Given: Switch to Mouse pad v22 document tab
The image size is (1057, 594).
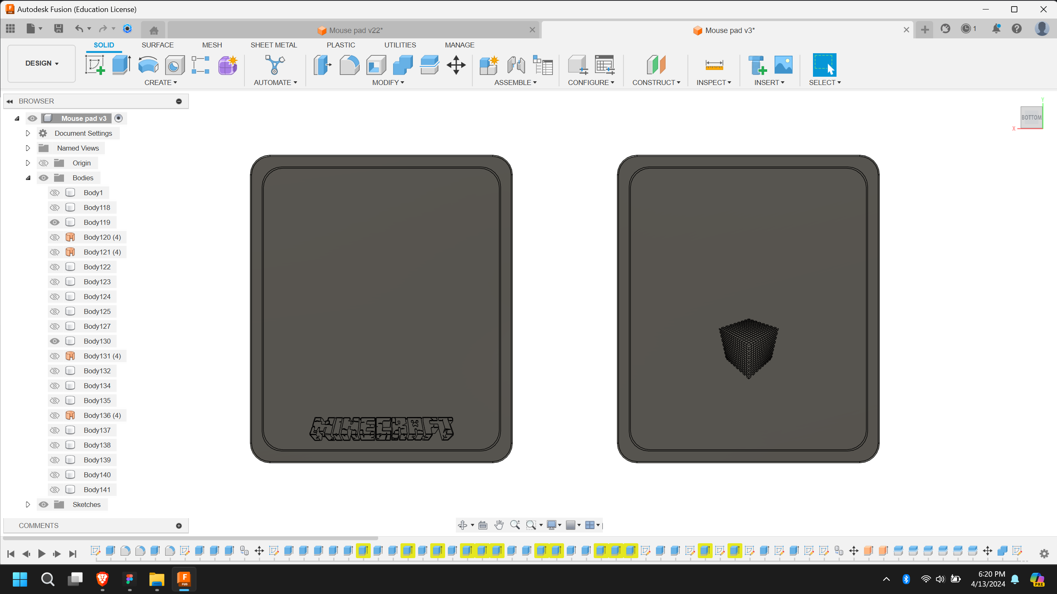Looking at the screenshot, I should coord(353,30).
